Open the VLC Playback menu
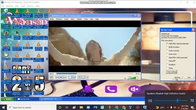Screen dimensions: 196x110 (x=59, y=19)
